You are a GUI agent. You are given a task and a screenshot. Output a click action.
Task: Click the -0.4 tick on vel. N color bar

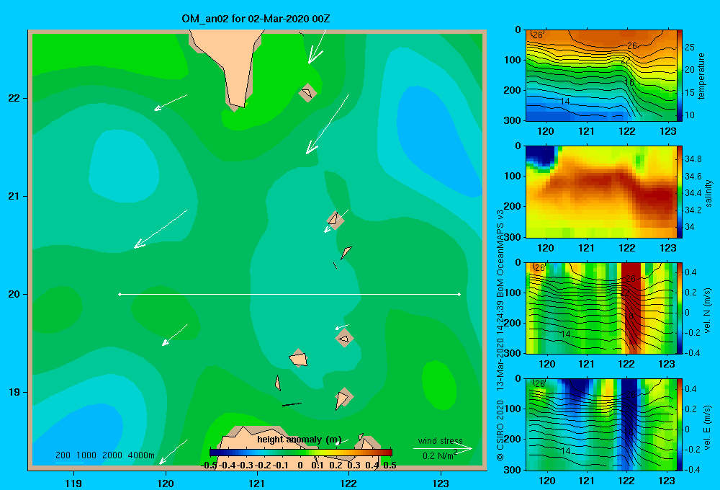tap(692, 353)
